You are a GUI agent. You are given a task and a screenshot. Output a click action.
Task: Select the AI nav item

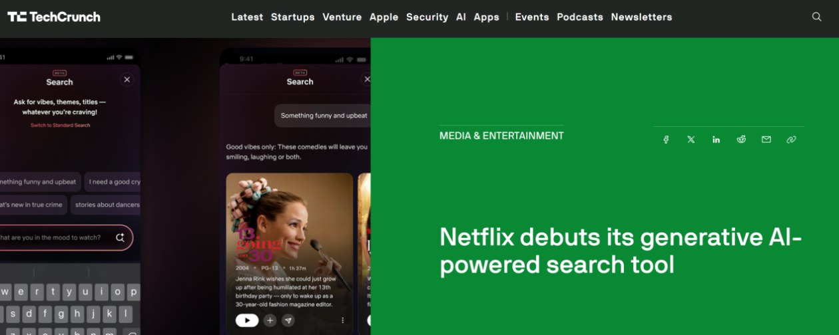point(461,17)
